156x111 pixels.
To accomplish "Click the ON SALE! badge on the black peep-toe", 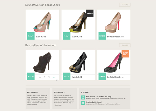I will 90,13.
